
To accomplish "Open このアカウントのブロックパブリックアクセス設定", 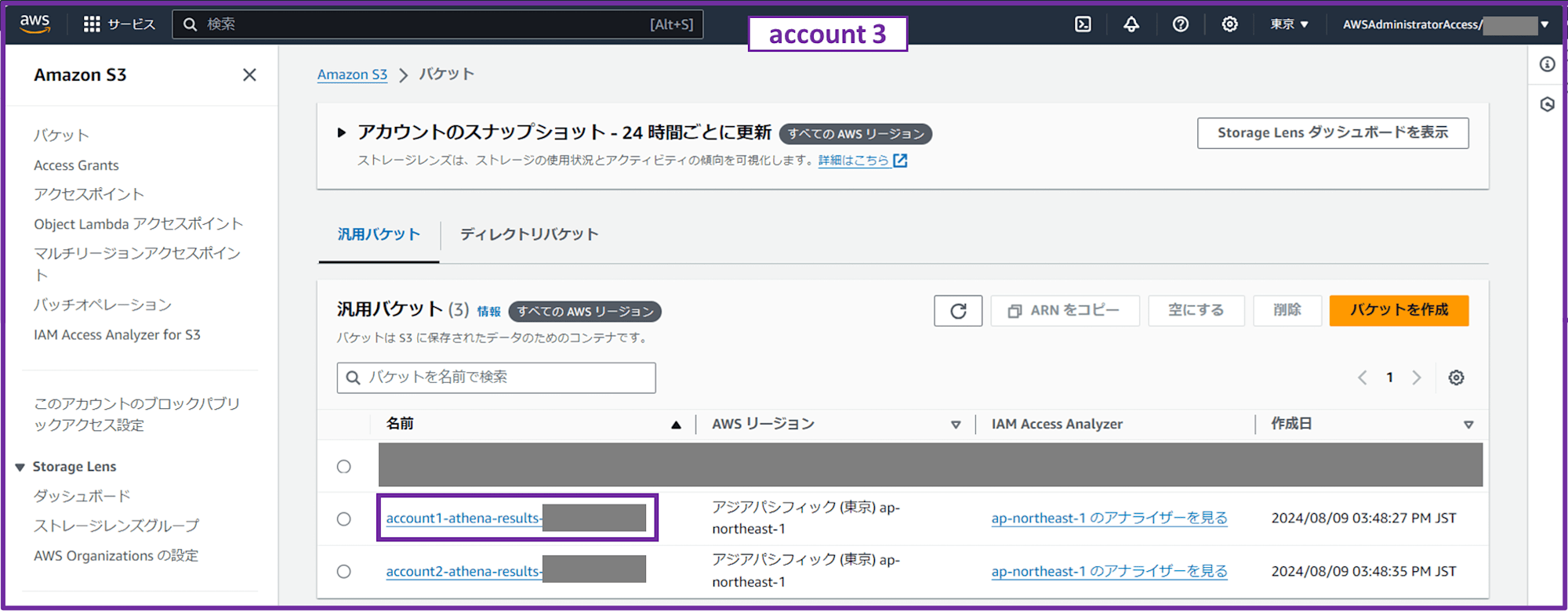I will pos(137,414).
